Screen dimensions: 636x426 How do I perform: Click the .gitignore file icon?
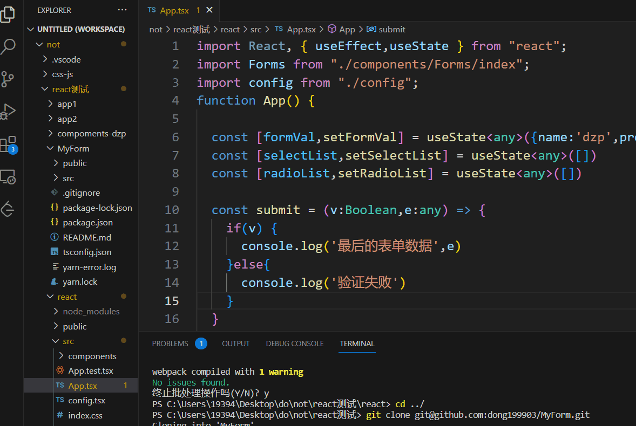click(x=55, y=193)
